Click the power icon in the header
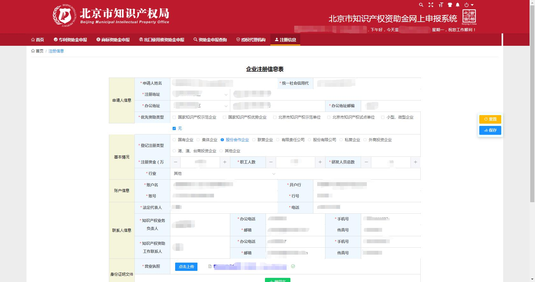 click(467, 5)
